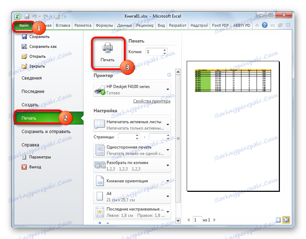Click the Undo arrow in quick access toolbar
This screenshot has width=306, height=239.
click(35, 17)
